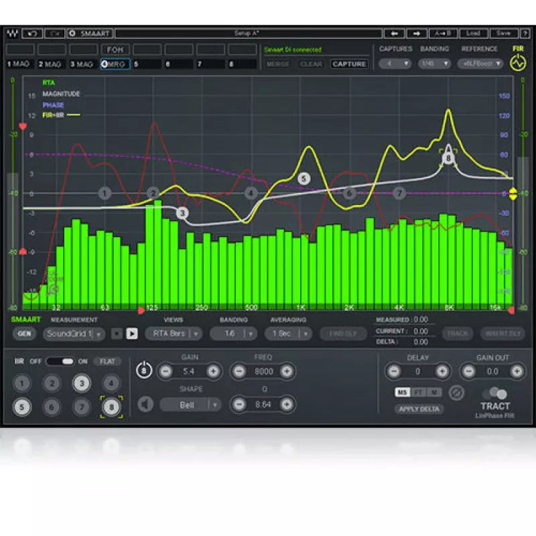536x536 pixels.
Task: Open the Averaging 1 Sec dropdown
Action: click(288, 334)
